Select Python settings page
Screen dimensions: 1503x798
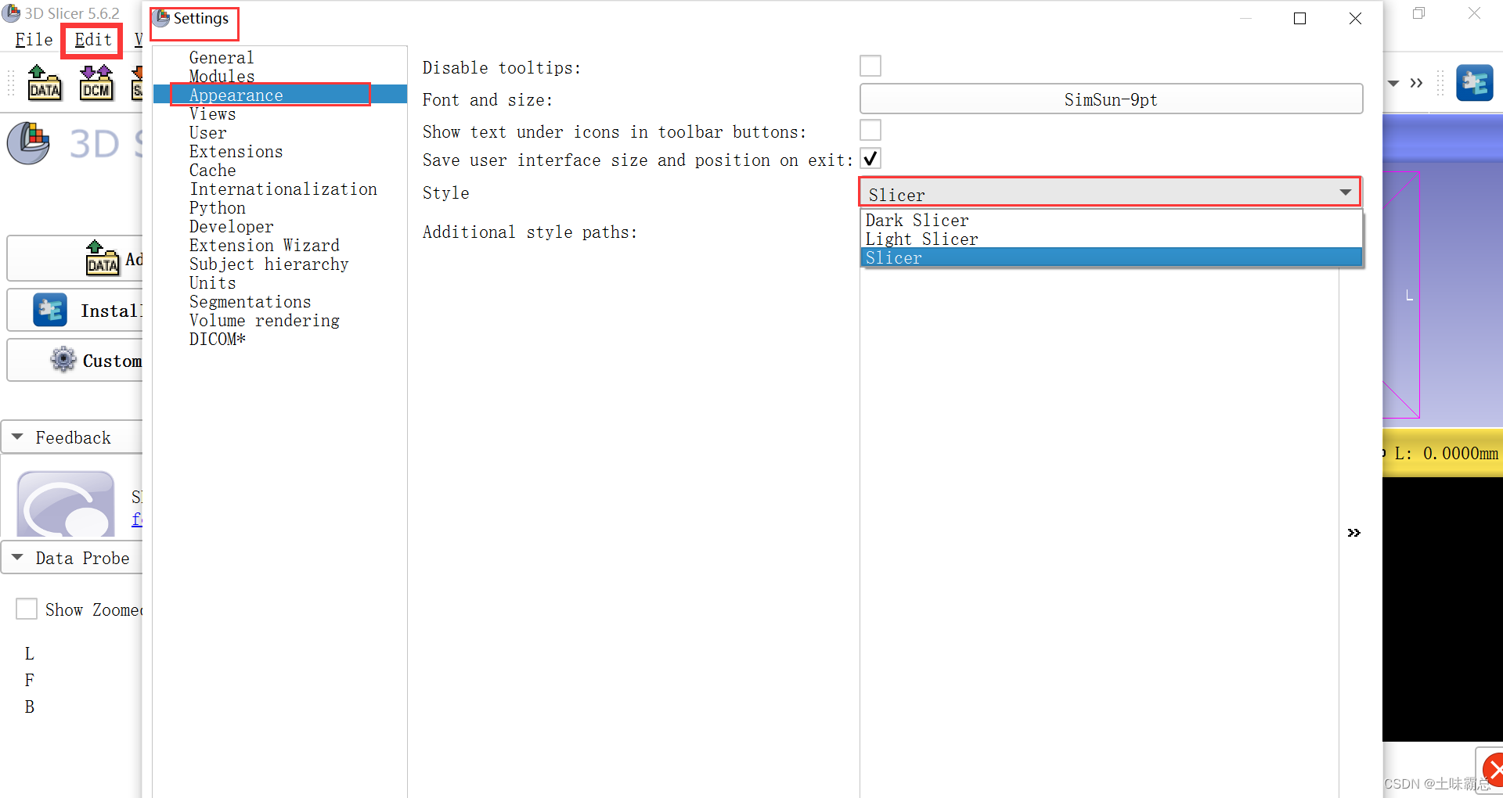[x=217, y=207]
